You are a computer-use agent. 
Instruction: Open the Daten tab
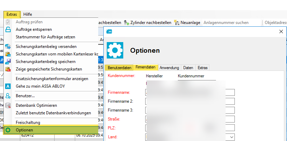(x=188, y=67)
